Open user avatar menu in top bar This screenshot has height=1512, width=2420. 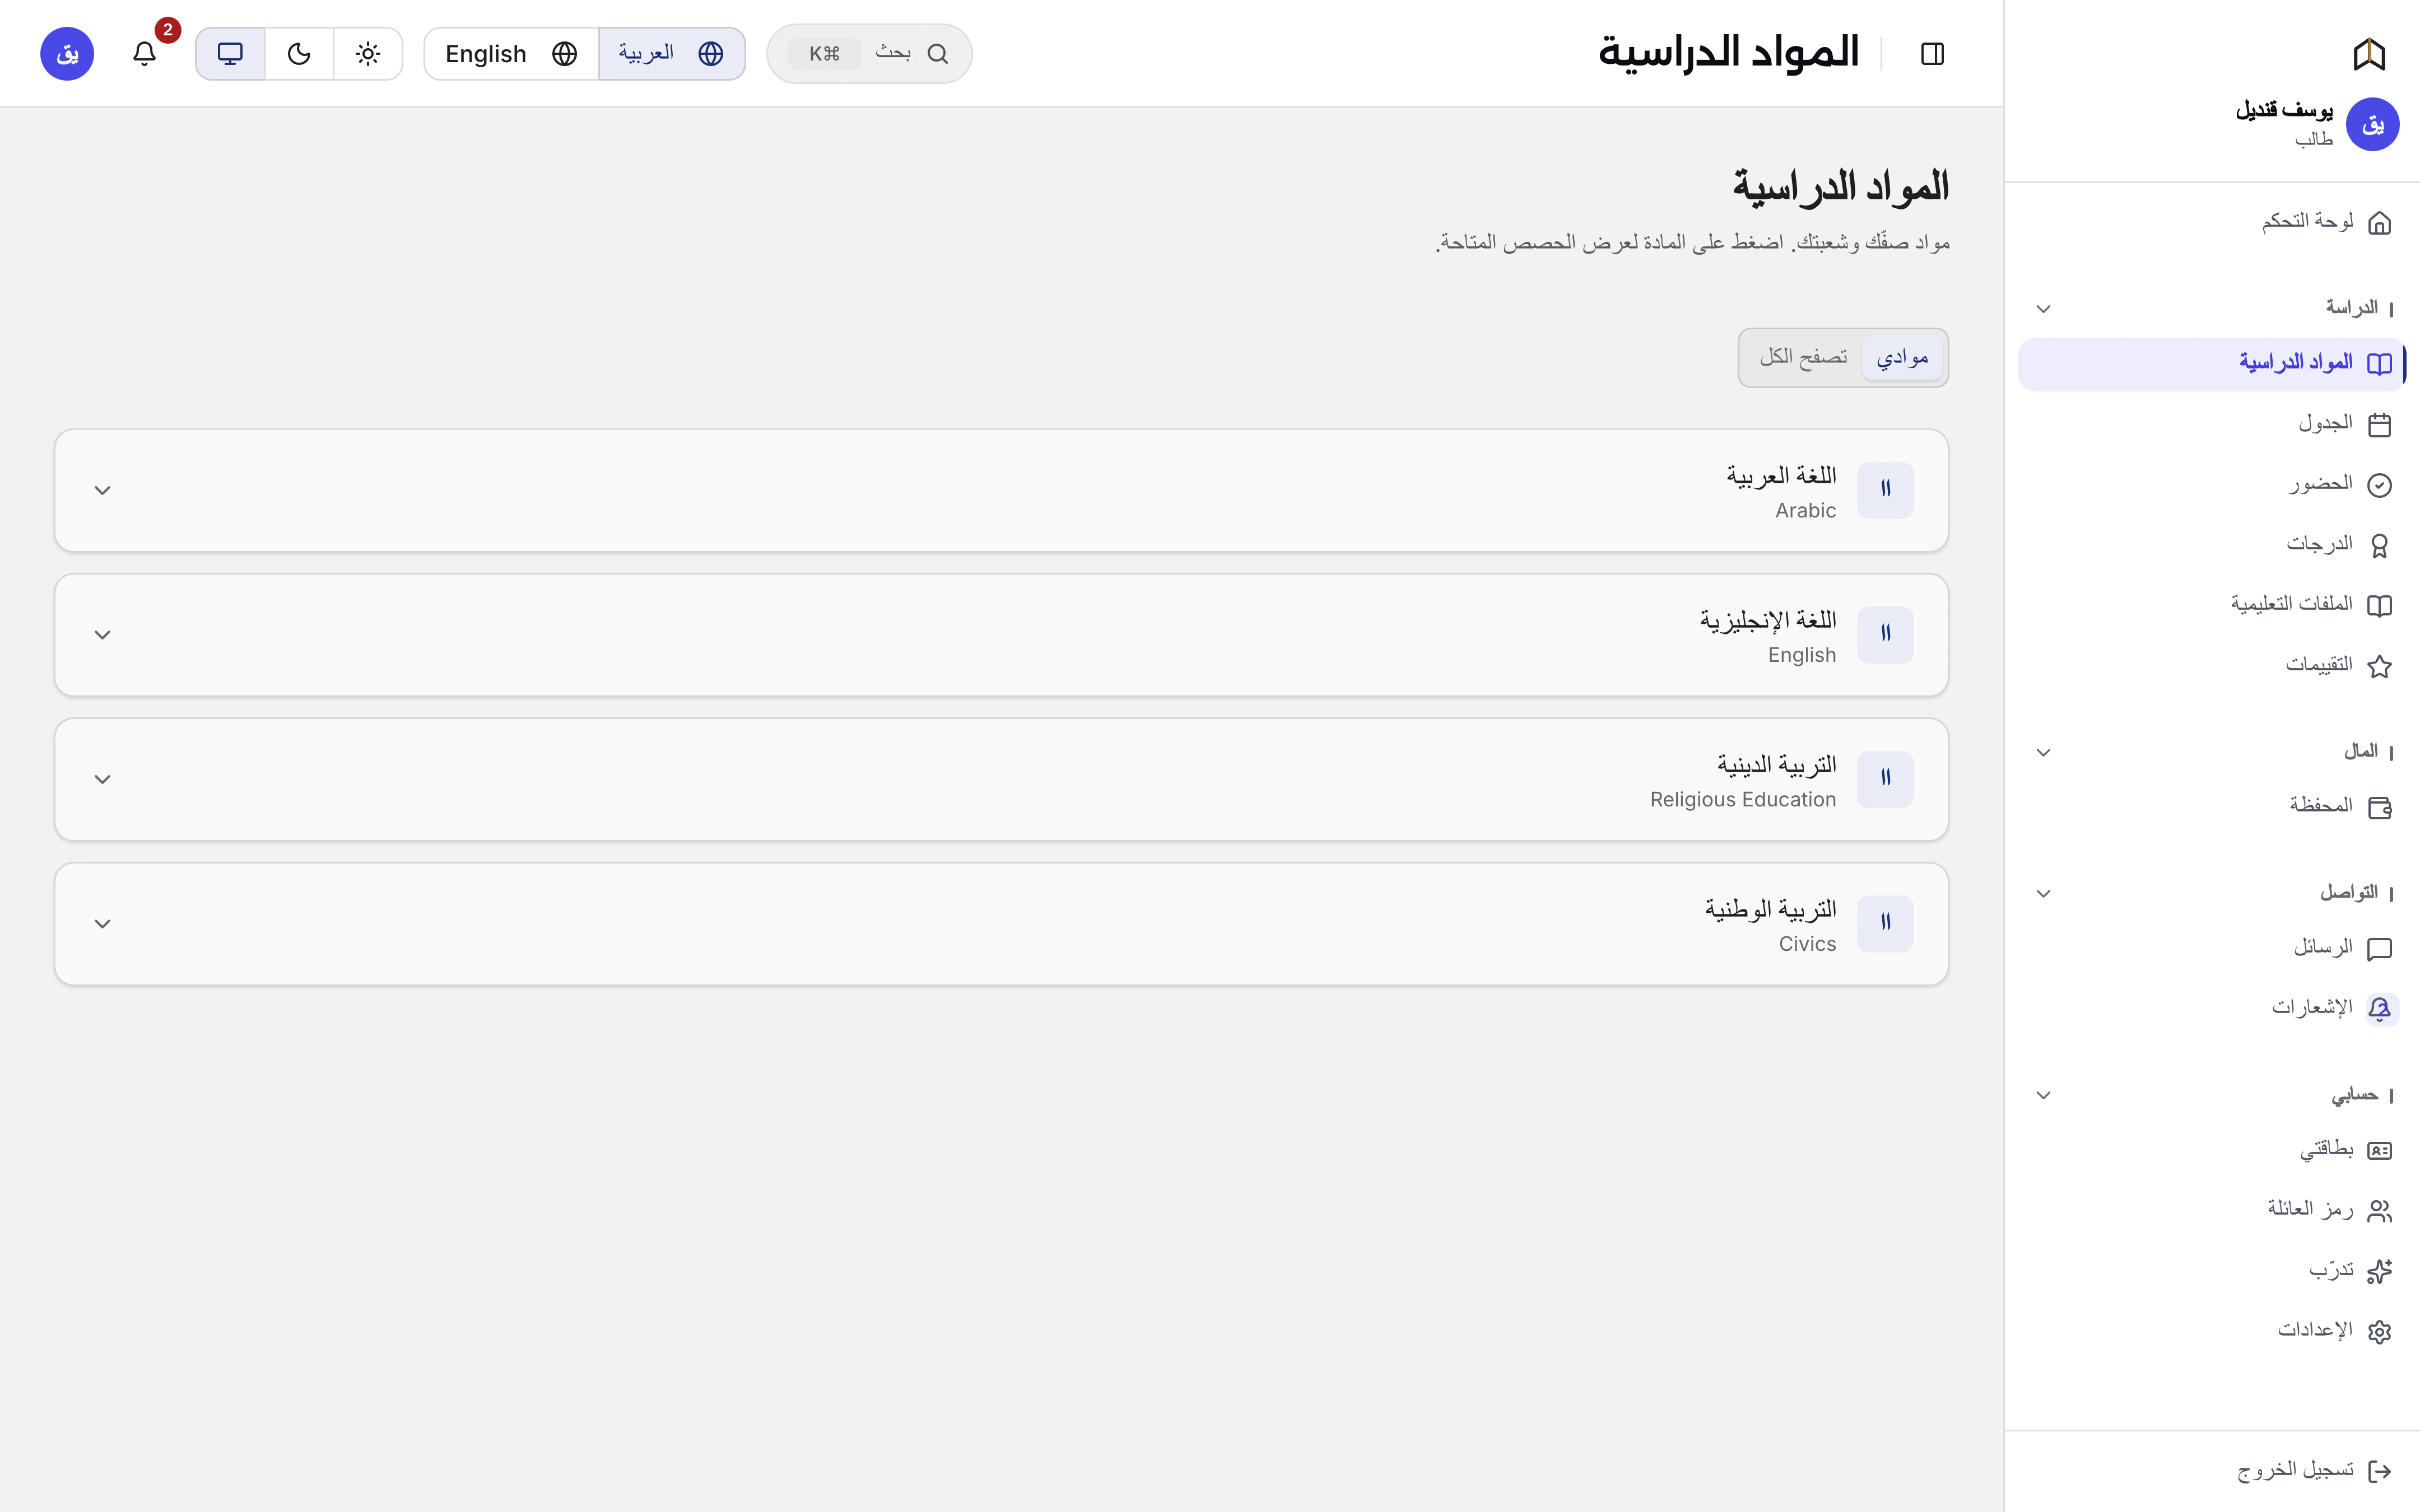click(67, 53)
